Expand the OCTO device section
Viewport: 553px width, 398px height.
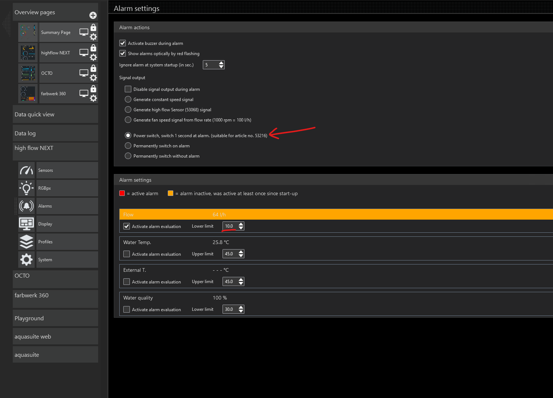point(55,276)
